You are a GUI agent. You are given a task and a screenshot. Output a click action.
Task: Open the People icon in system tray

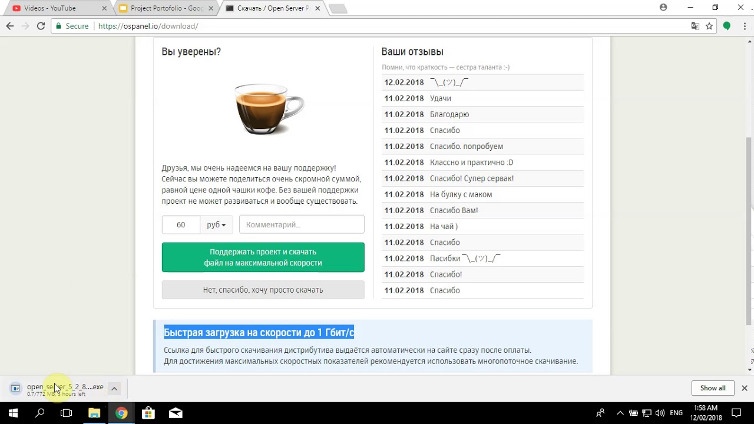[x=600, y=413]
